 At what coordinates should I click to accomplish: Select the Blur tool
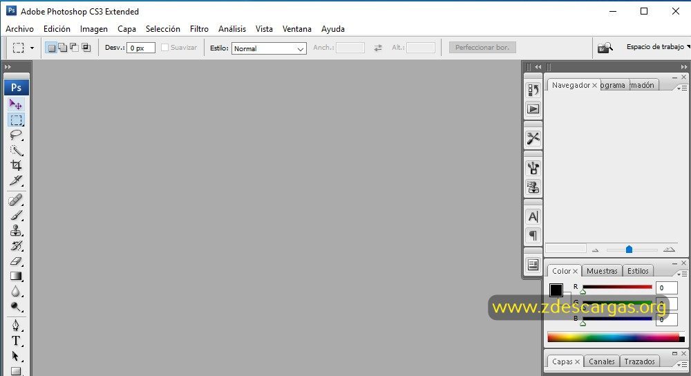click(16, 292)
